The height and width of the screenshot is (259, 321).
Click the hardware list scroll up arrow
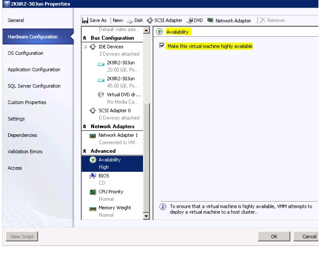[x=146, y=30]
